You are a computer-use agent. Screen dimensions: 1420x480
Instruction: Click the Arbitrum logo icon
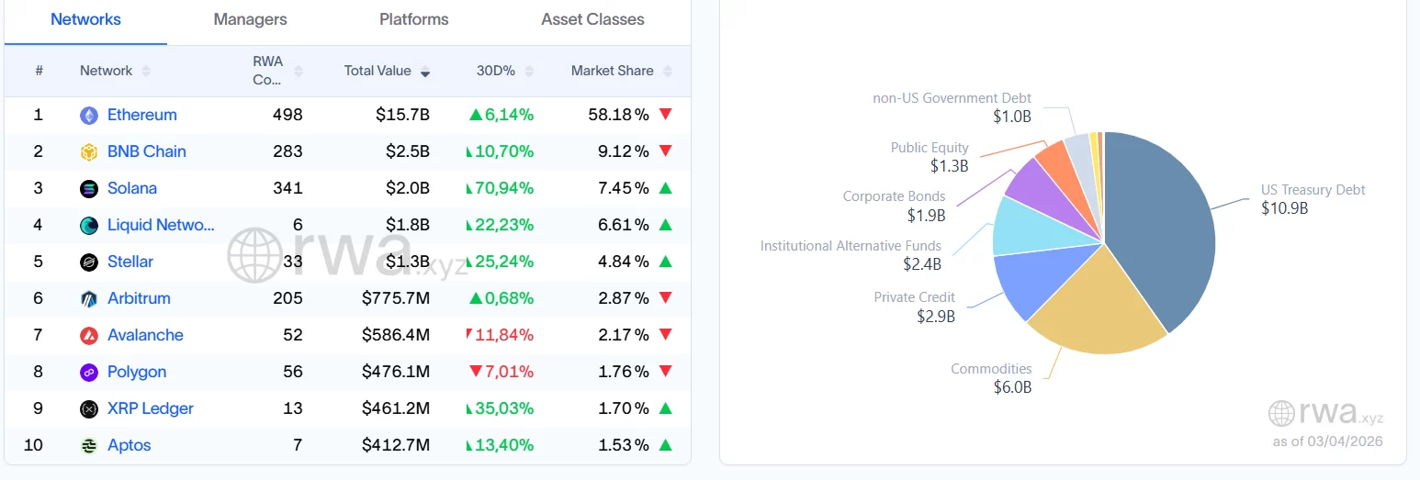tap(89, 299)
